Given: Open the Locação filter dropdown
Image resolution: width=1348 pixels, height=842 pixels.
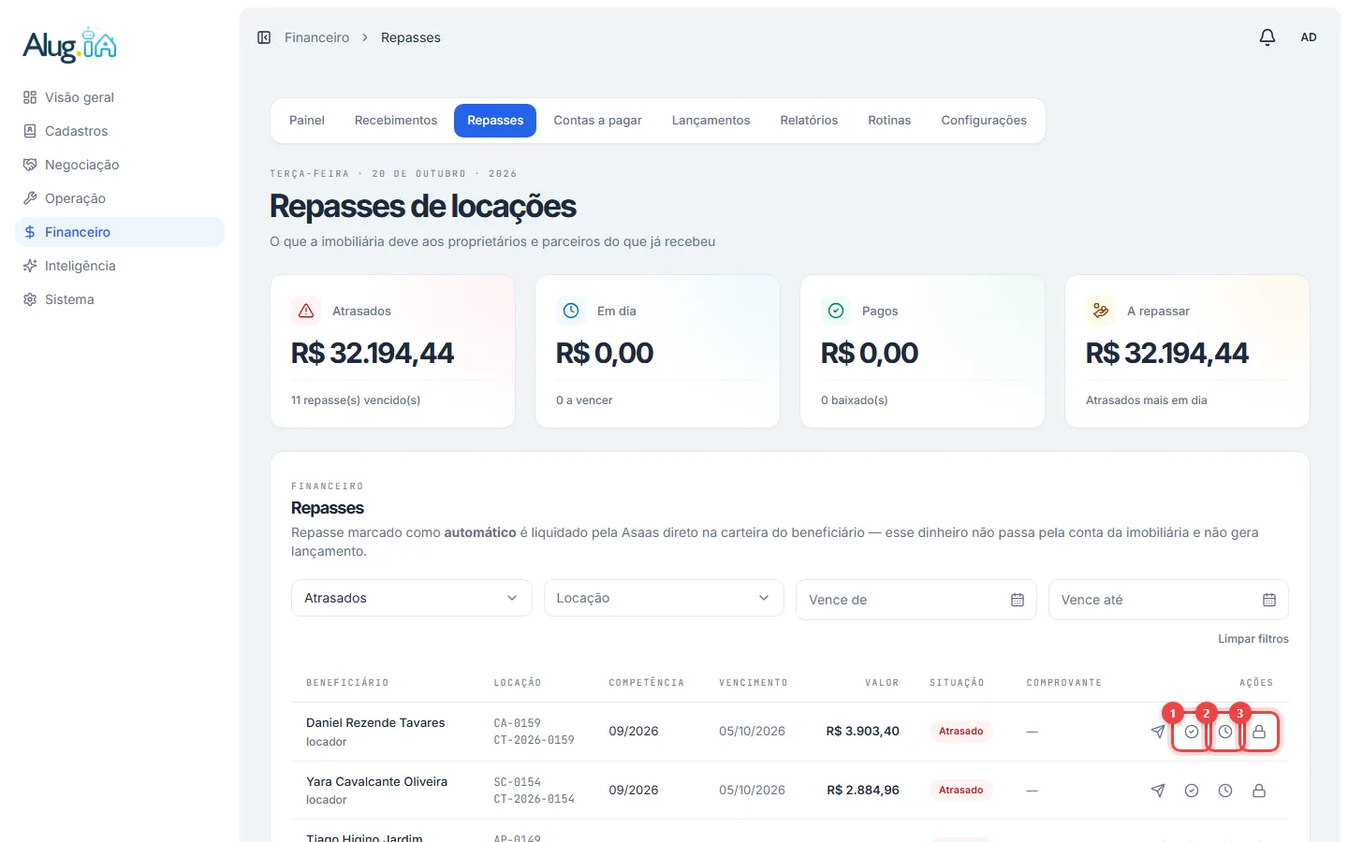Looking at the screenshot, I should [x=664, y=598].
